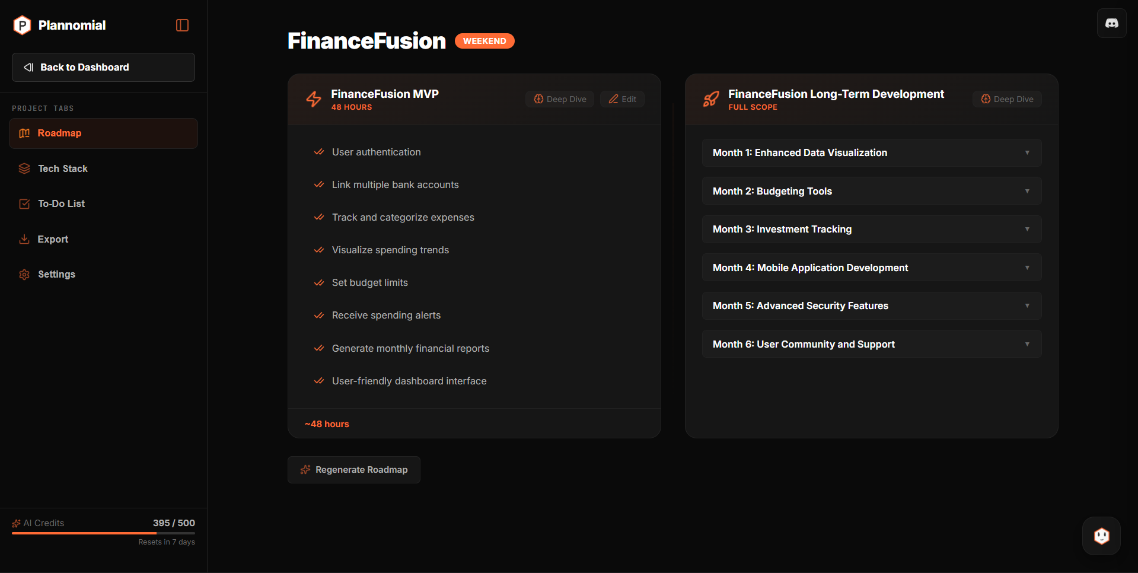The width and height of the screenshot is (1138, 573).
Task: Click the WEEKEND badge
Action: (484, 41)
